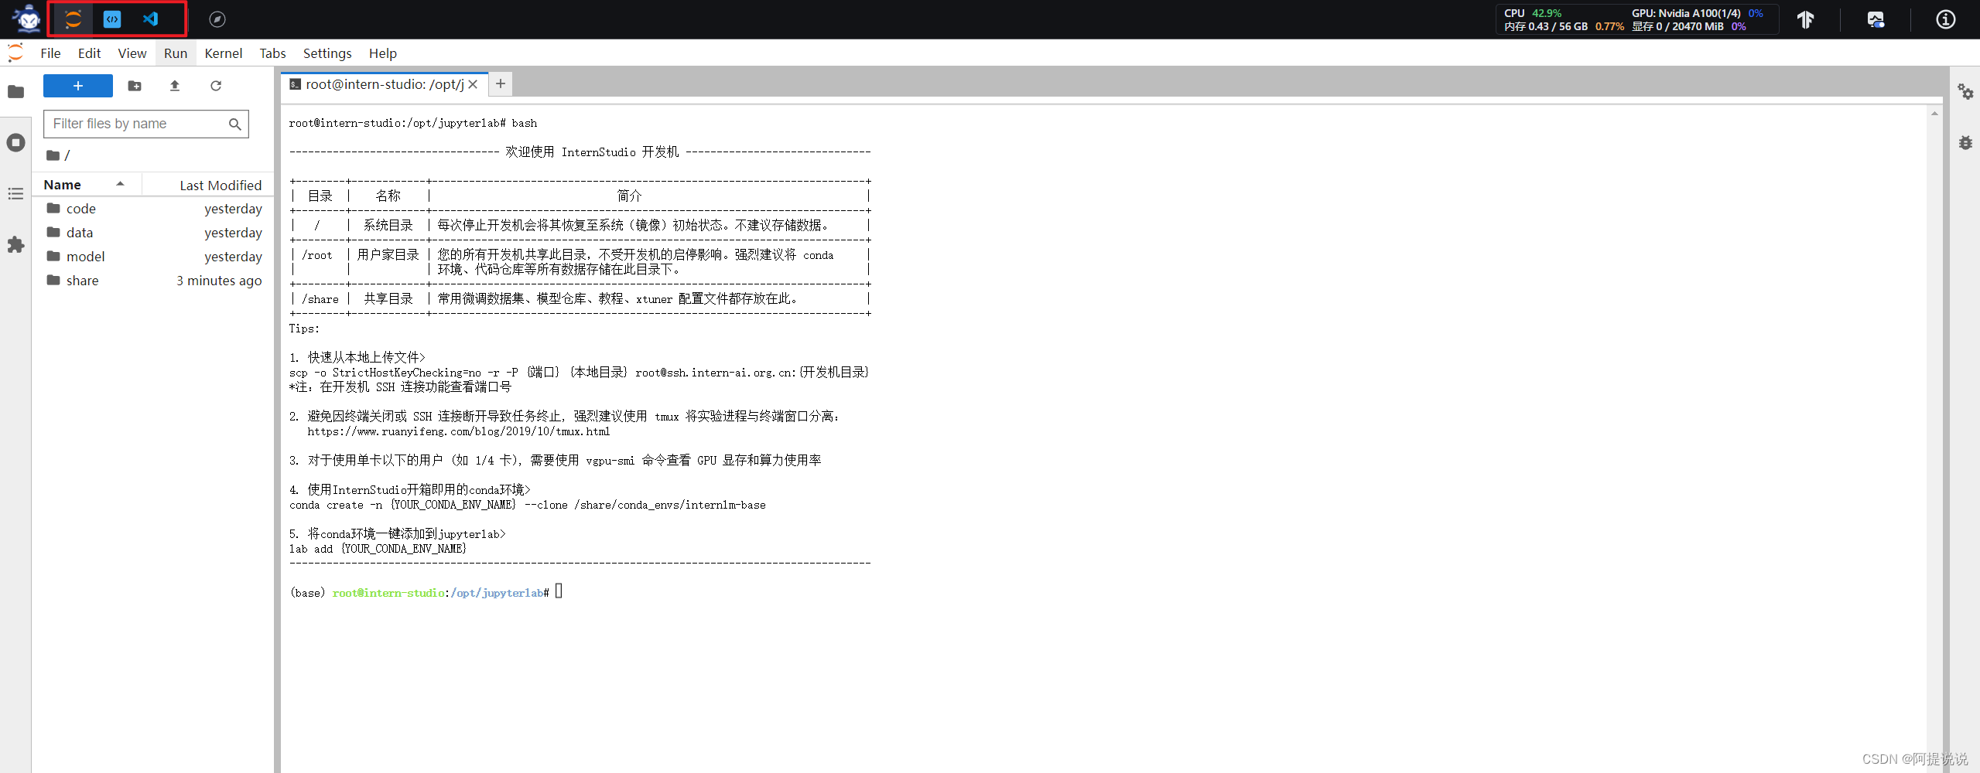Open the Extension Manager puzzle icon
1980x773 pixels.
(x=15, y=245)
